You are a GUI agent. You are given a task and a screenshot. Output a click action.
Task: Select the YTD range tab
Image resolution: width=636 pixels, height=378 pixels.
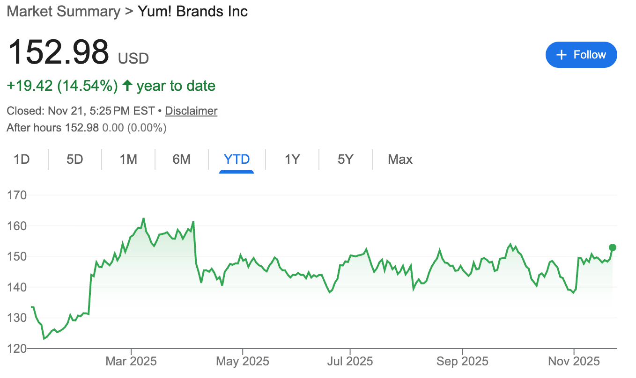[237, 160]
